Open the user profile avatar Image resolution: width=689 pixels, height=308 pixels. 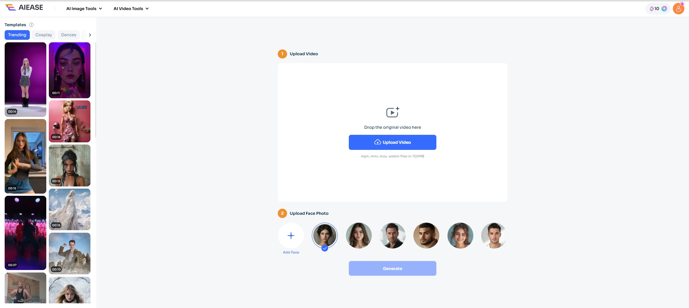click(678, 9)
